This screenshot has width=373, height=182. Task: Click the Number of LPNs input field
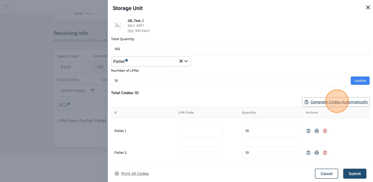point(230,81)
